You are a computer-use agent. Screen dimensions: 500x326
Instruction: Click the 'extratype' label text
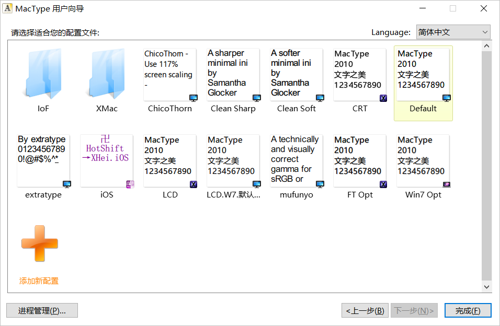click(43, 195)
